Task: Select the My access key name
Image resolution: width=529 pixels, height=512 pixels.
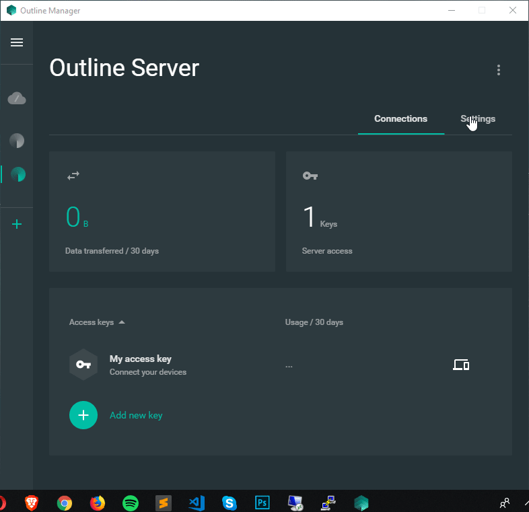Action: click(141, 359)
